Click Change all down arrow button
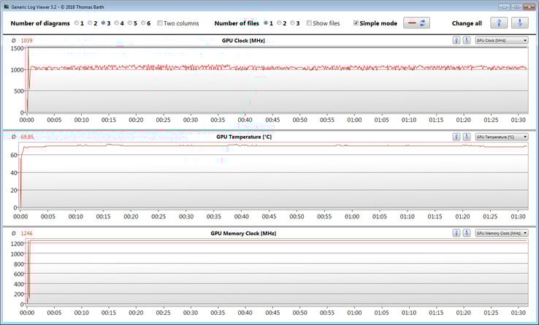The image size is (539, 325). click(520, 23)
